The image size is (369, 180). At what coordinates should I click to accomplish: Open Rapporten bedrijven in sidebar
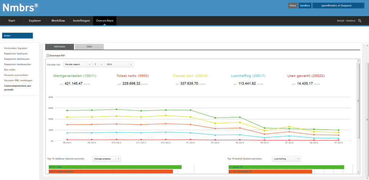pyautogui.click(x=17, y=53)
